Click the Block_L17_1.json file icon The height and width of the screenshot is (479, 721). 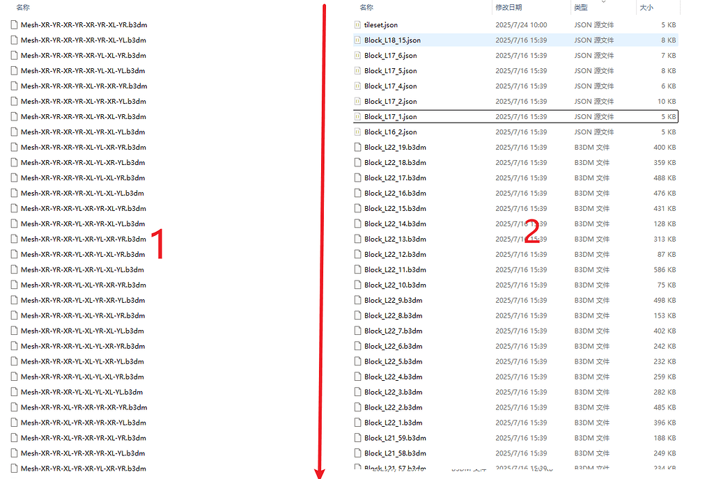358,117
